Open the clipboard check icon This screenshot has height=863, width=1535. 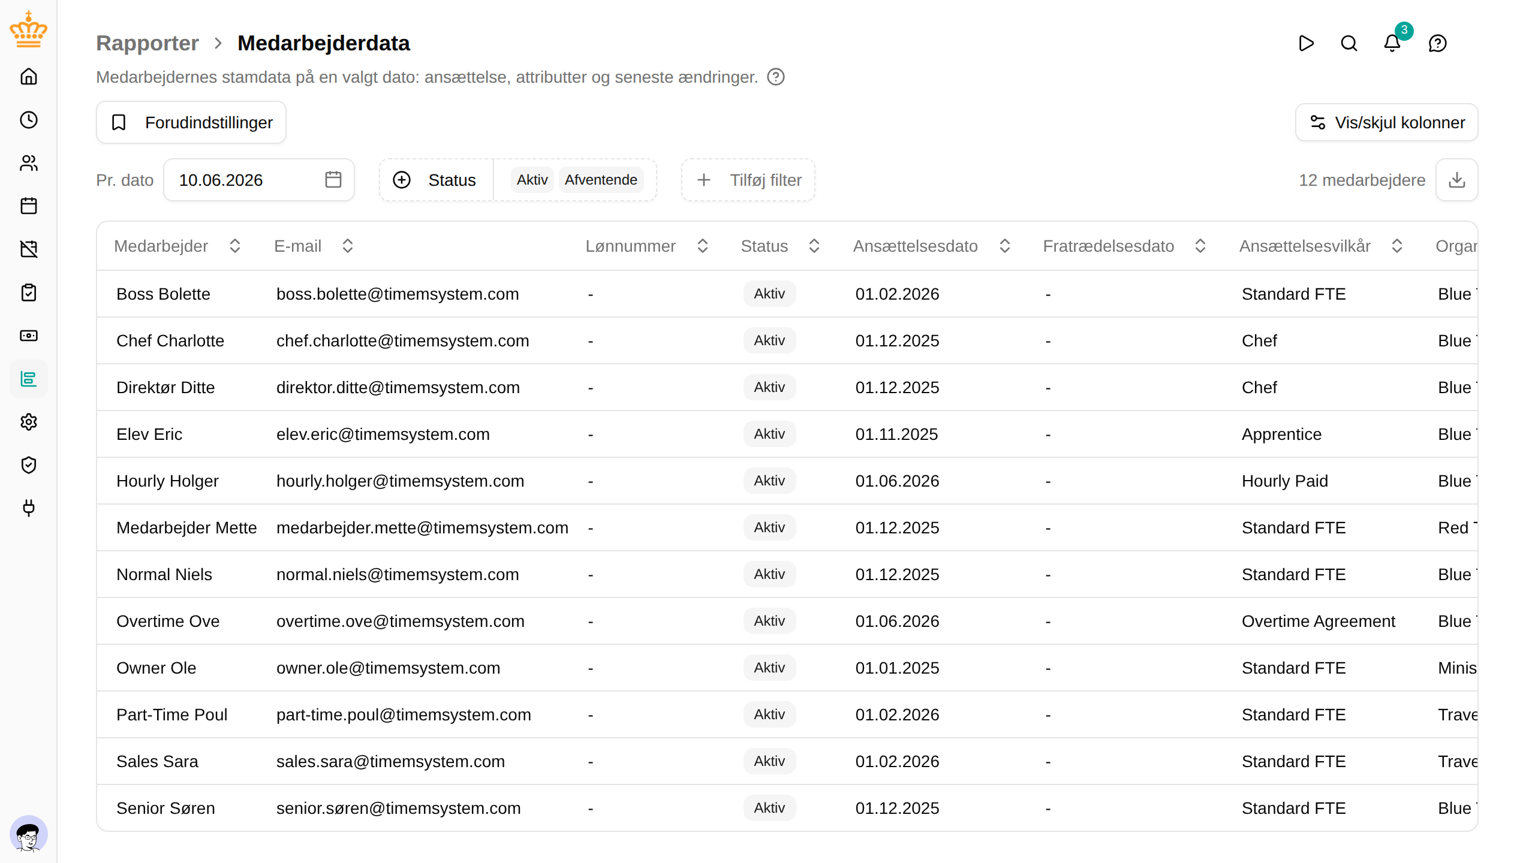pyautogui.click(x=29, y=292)
